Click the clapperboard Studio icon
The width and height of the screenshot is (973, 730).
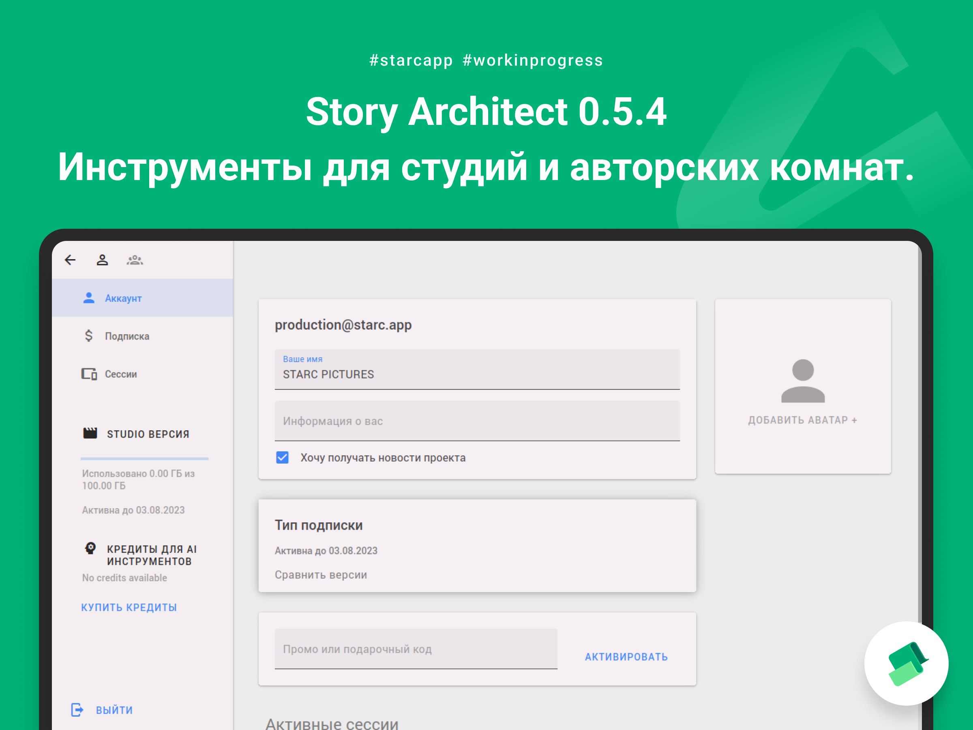pyautogui.click(x=90, y=434)
